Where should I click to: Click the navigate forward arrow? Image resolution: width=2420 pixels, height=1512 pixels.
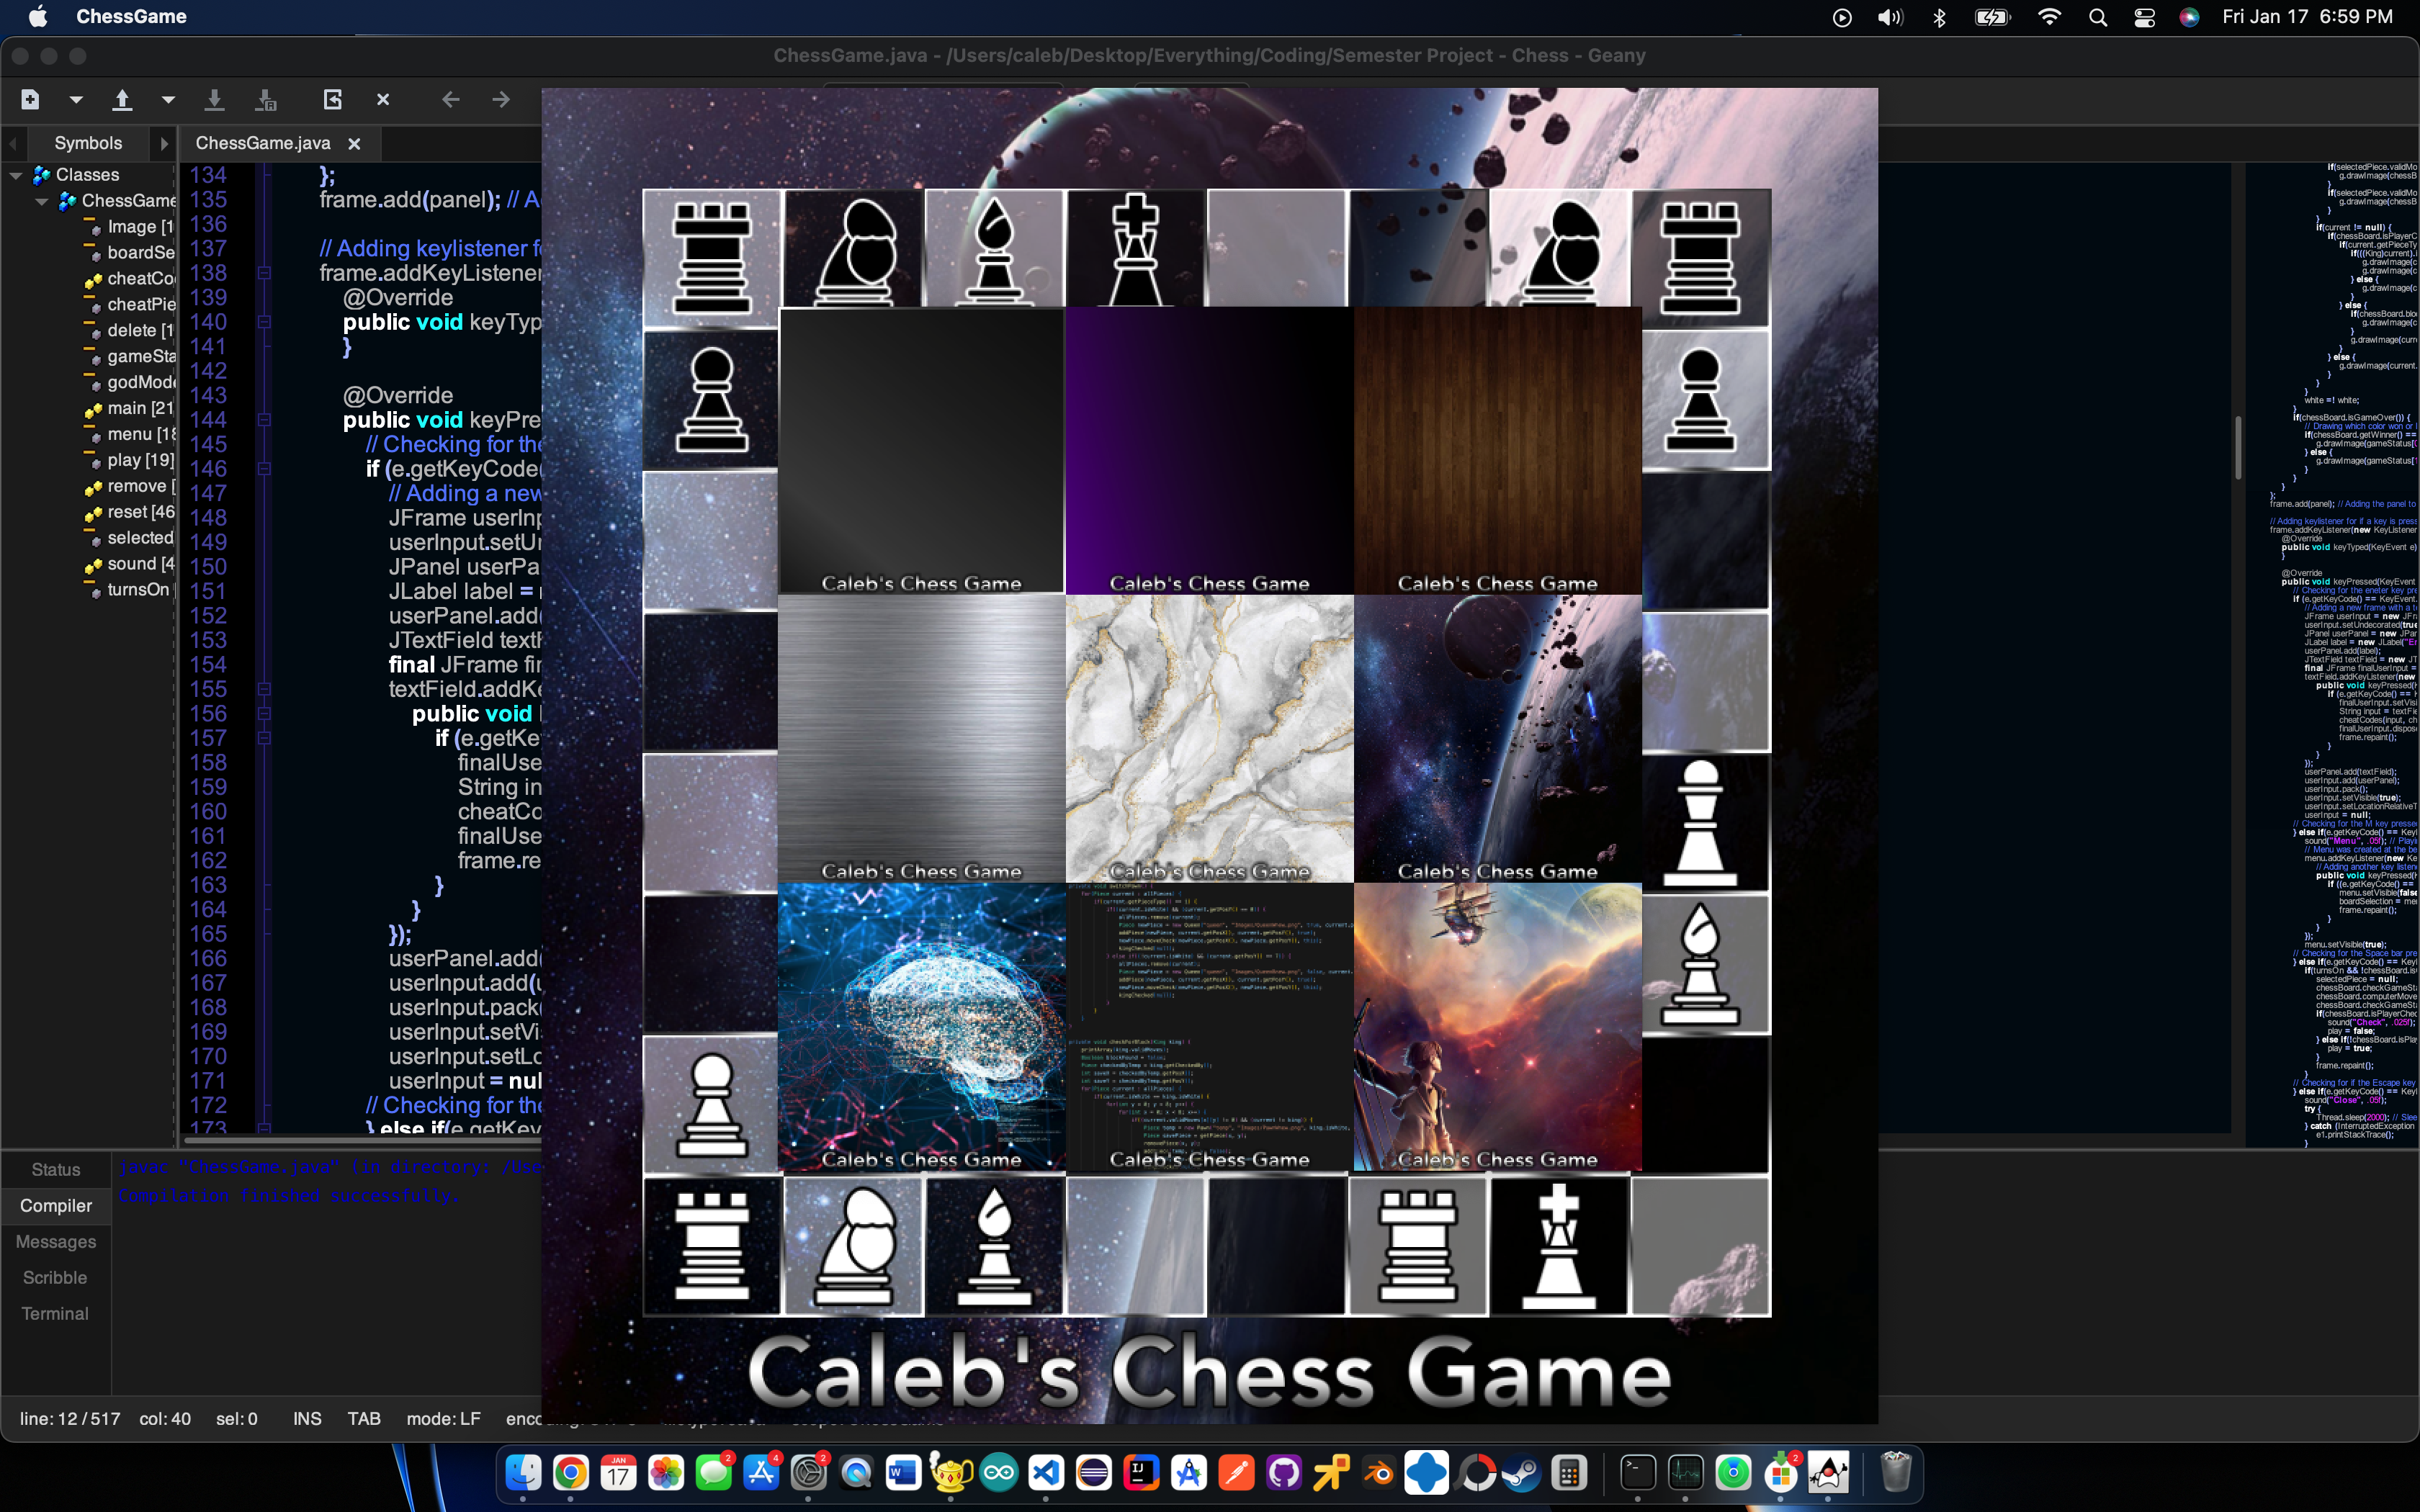[x=501, y=99]
